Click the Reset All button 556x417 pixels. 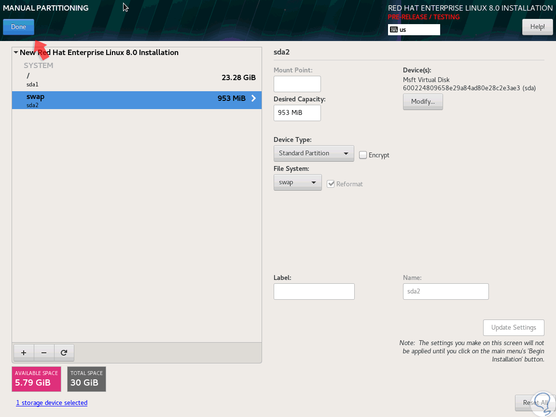(535, 403)
